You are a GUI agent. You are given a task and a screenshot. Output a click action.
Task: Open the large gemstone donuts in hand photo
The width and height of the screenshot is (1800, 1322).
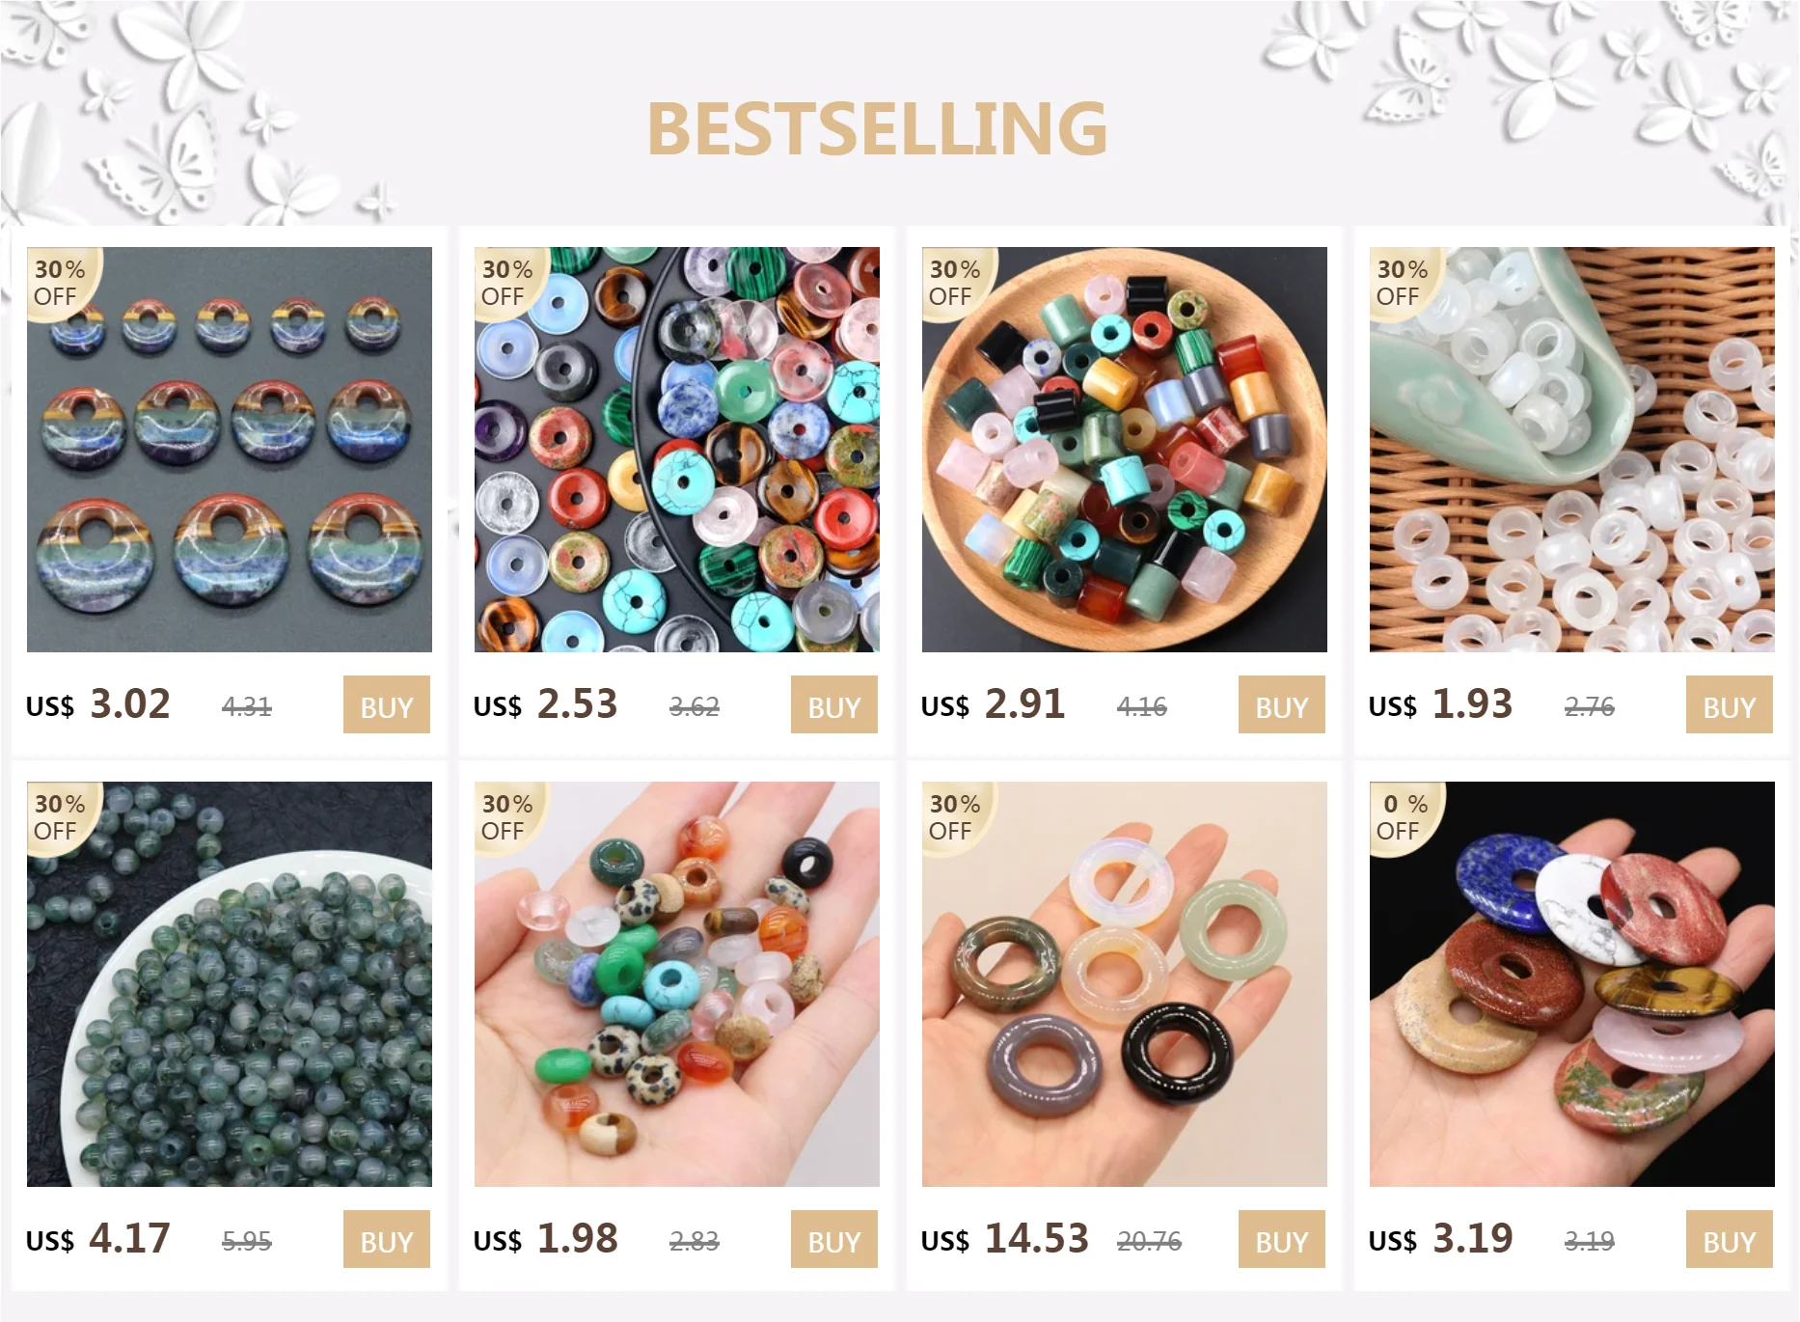tap(1572, 984)
